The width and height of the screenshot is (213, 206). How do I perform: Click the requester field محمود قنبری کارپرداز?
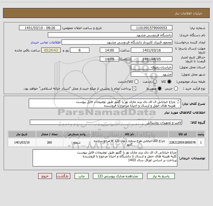click(117, 42)
